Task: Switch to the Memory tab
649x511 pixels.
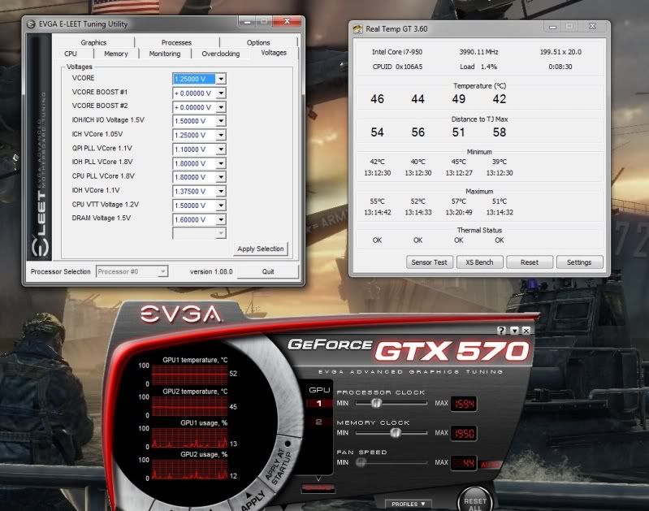Action: (116, 54)
